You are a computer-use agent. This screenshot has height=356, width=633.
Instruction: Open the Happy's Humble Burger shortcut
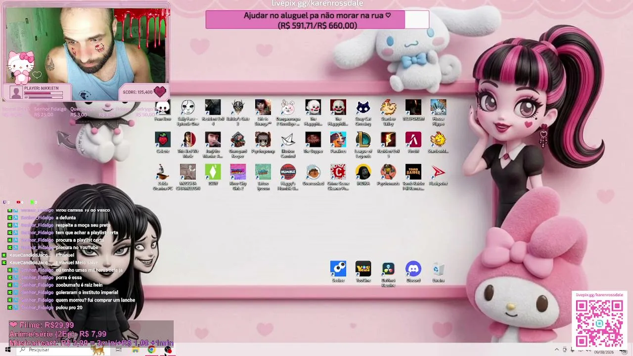(288, 178)
